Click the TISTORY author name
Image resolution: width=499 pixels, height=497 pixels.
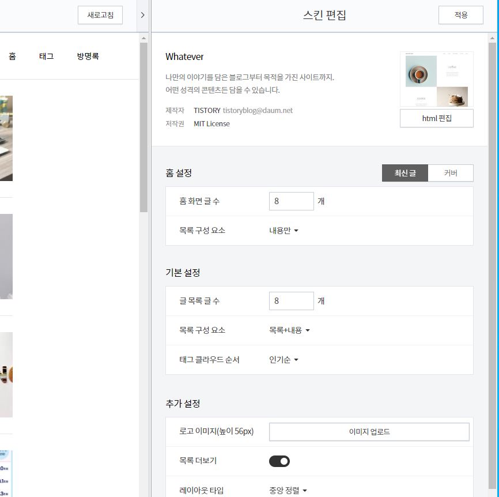click(x=207, y=111)
